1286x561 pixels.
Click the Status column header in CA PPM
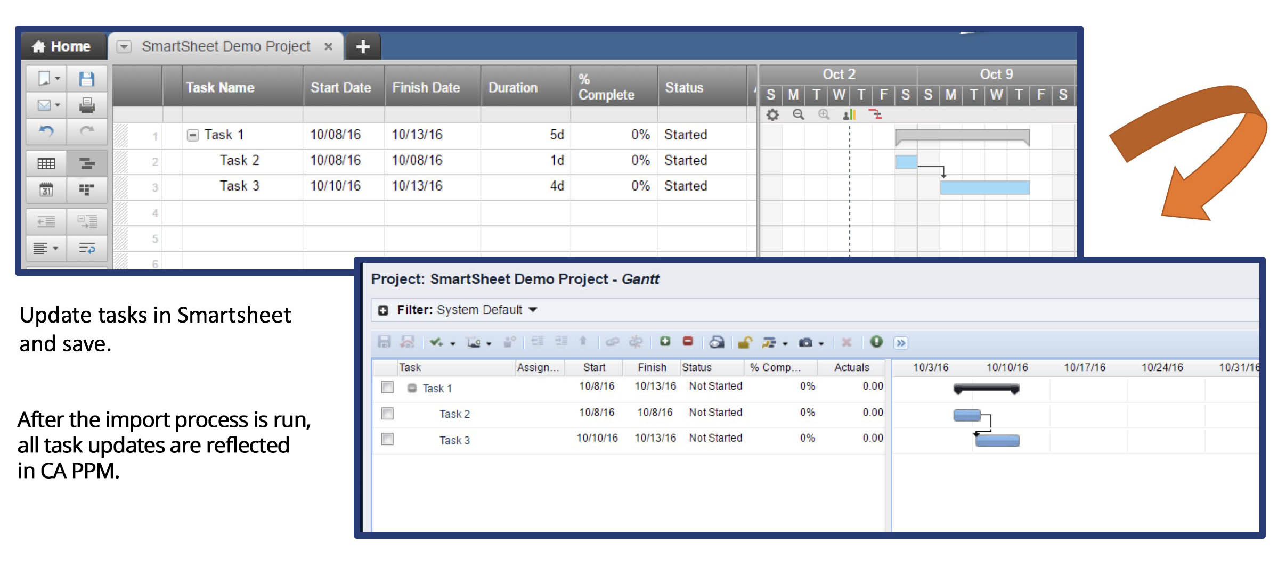[x=712, y=367]
